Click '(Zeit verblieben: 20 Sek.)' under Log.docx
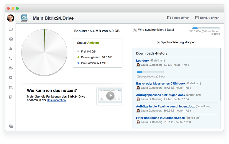229x144 pixels. point(151,77)
